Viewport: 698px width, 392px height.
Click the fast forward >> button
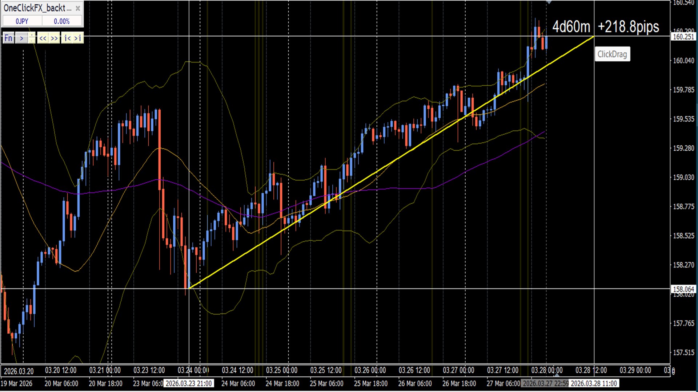pos(54,38)
